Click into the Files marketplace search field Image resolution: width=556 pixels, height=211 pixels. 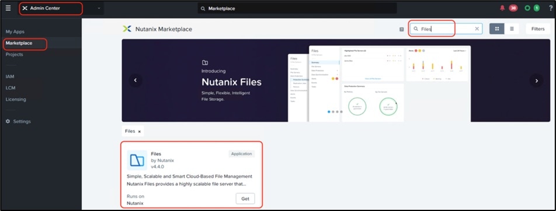click(446, 29)
